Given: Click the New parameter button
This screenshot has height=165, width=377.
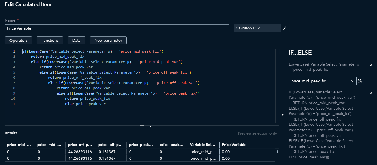Looking at the screenshot, I should (x=108, y=40).
